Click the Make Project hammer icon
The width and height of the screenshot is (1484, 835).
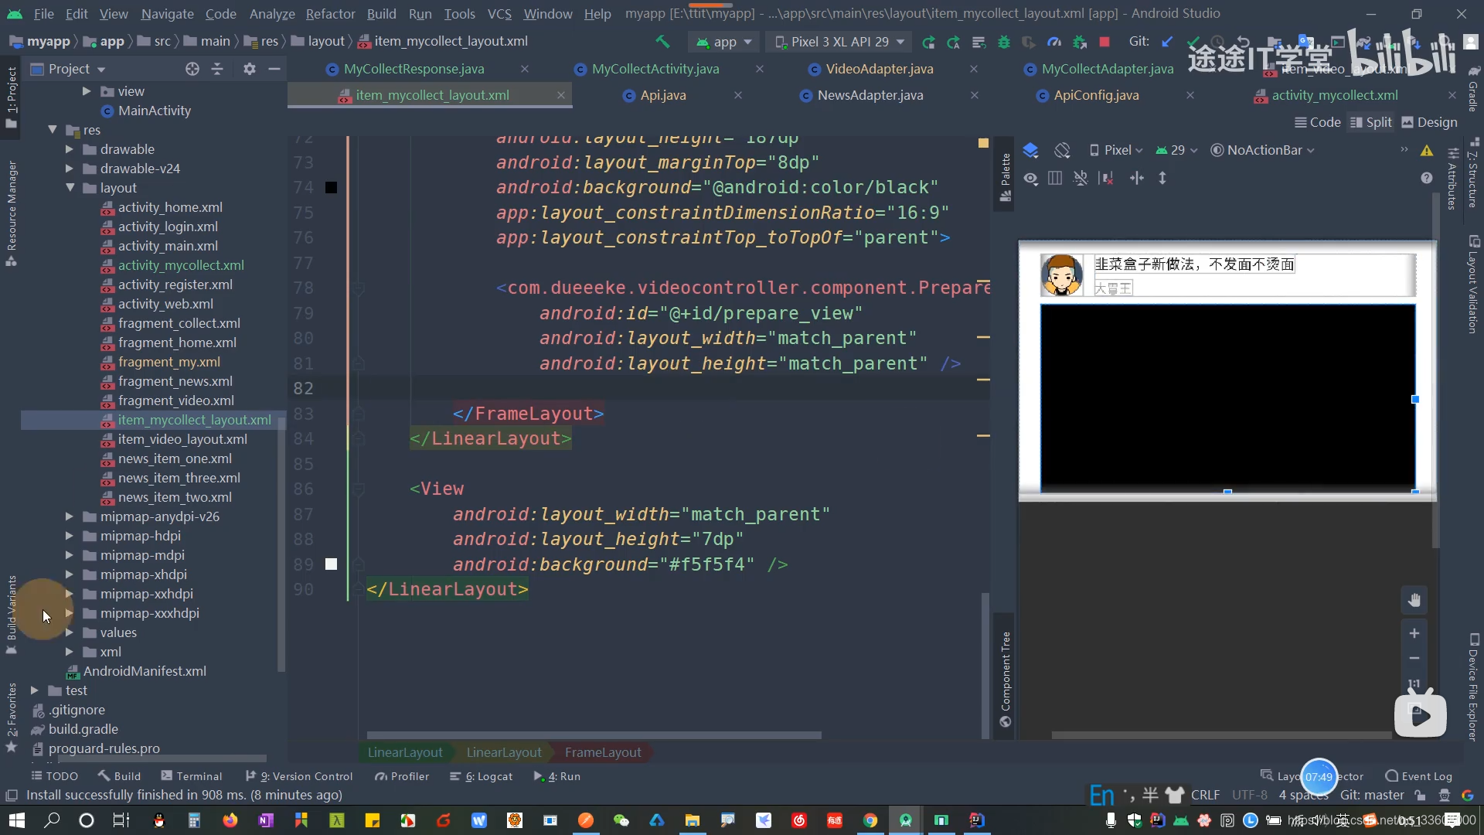click(662, 42)
